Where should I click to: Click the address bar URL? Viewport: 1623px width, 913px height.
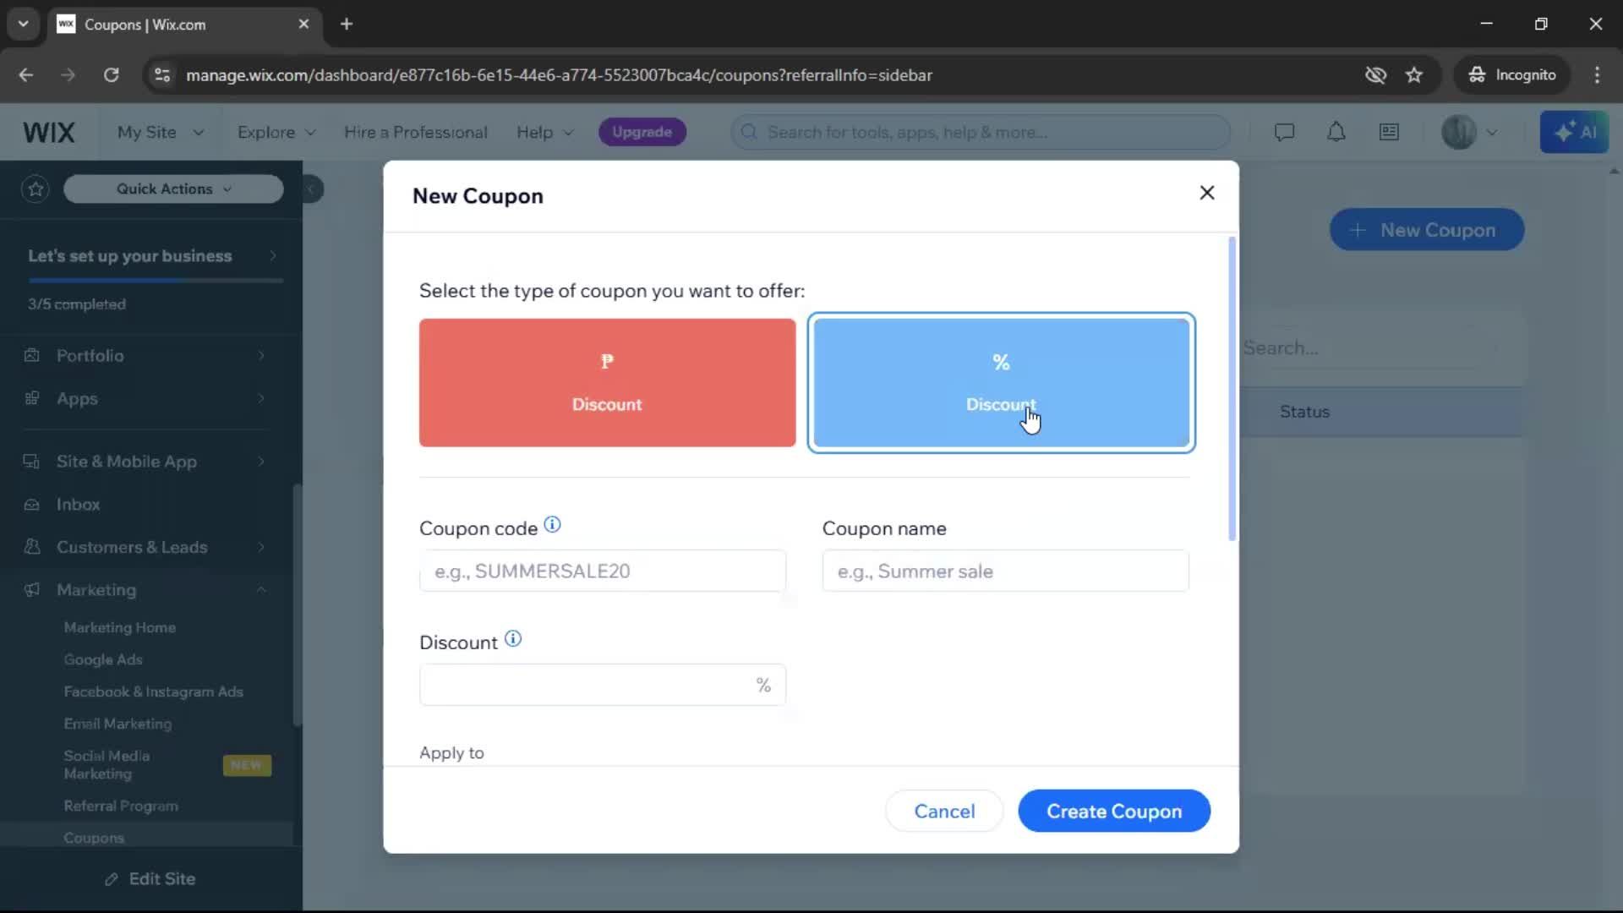point(559,75)
